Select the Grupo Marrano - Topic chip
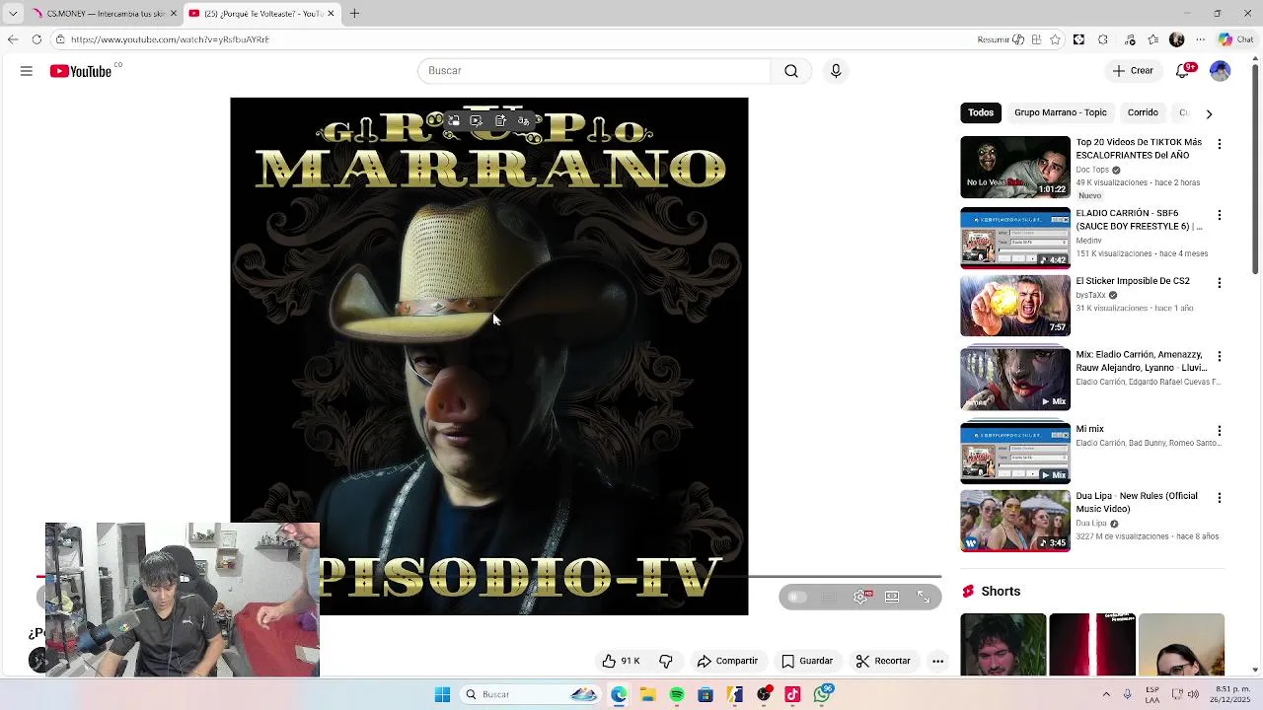 (x=1061, y=112)
